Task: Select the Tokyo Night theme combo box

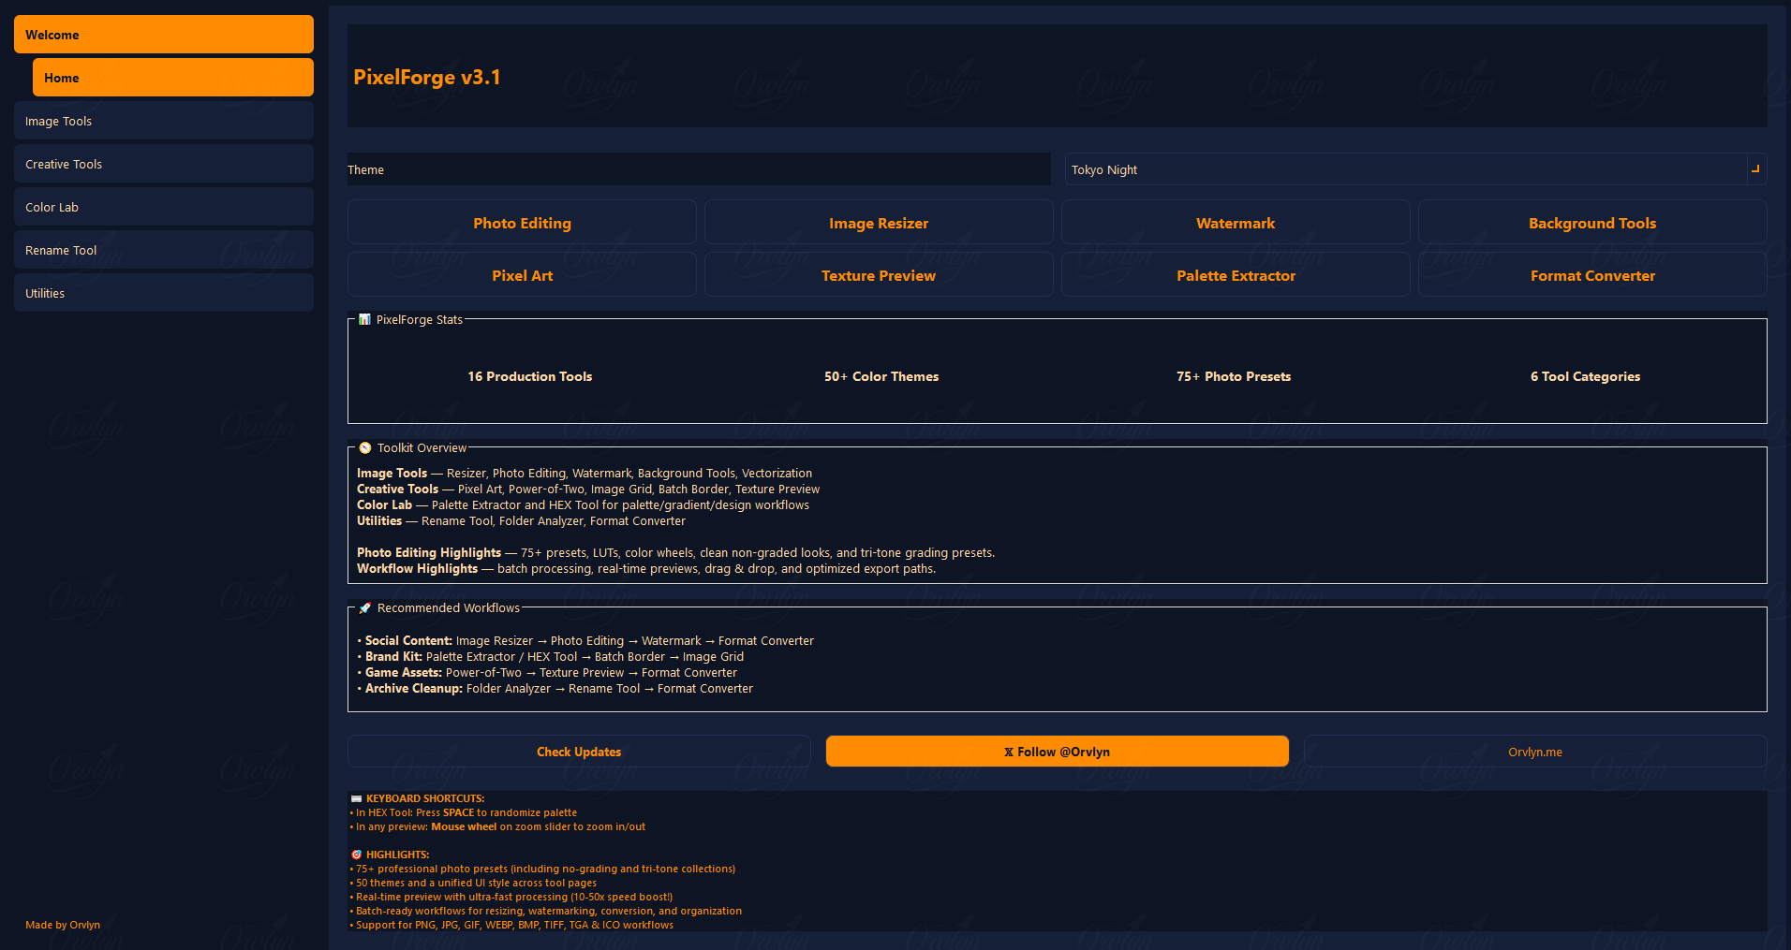Action: pos(1405,169)
